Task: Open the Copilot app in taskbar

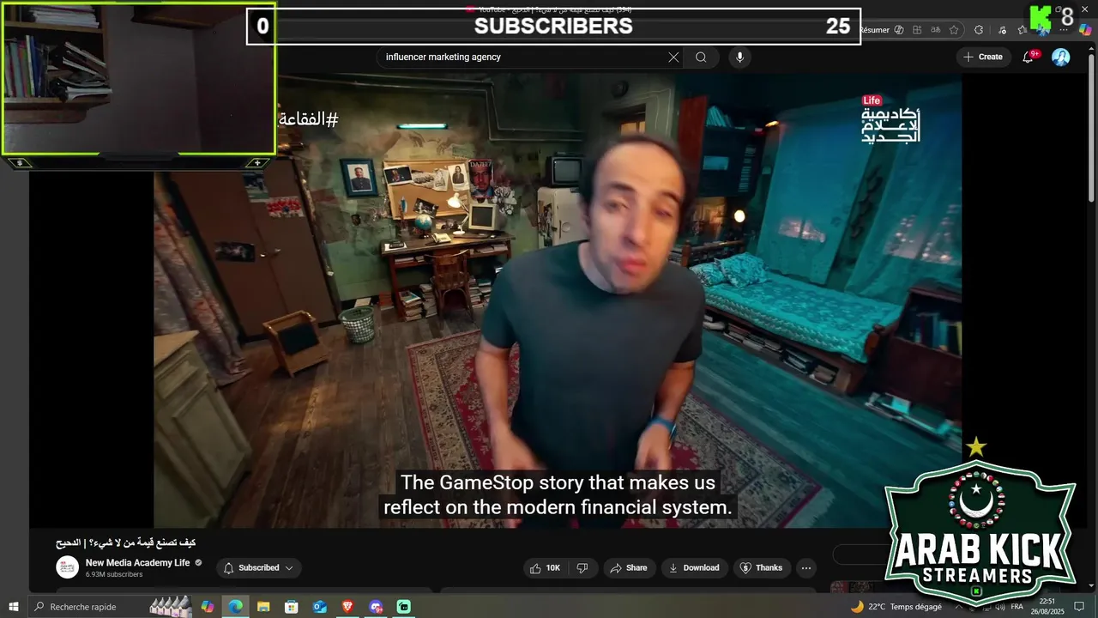Action: coord(207,607)
